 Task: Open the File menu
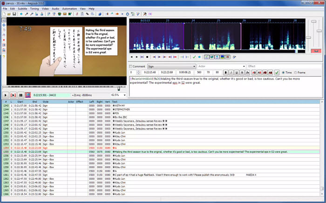point(5,9)
